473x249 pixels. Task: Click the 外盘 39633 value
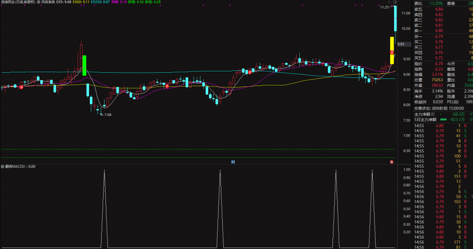437,86
